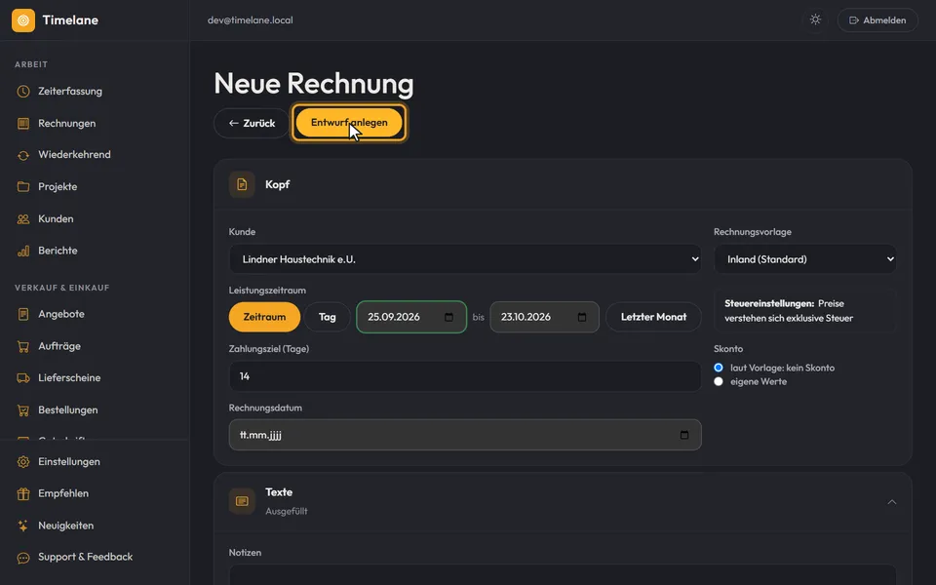Open the Kunde dropdown

tap(465, 259)
